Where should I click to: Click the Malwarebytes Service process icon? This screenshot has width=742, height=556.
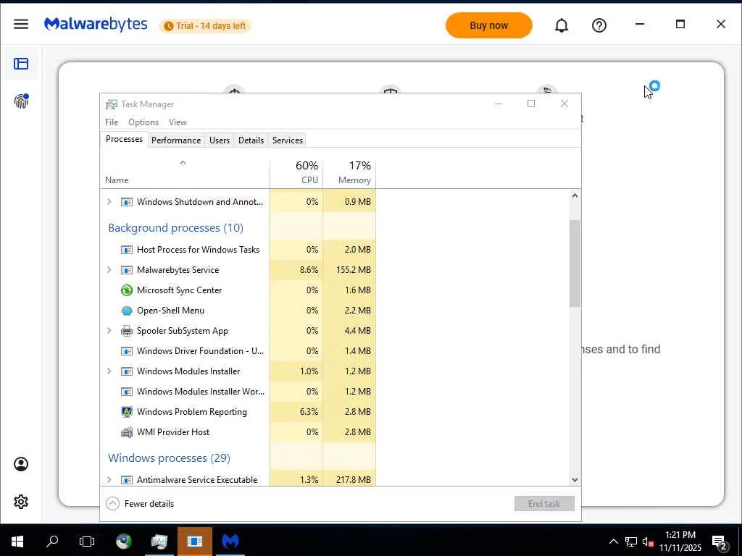tap(126, 270)
